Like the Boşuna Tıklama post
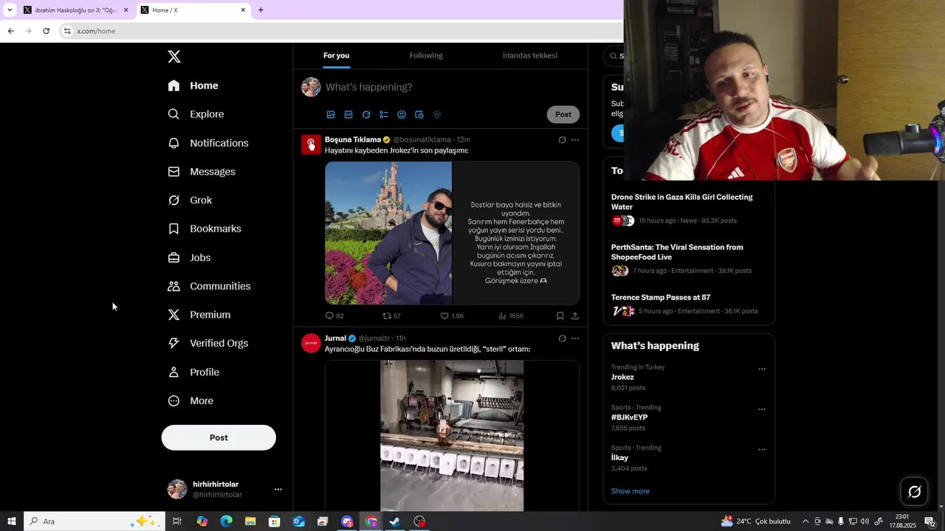945x531 pixels. point(452,316)
